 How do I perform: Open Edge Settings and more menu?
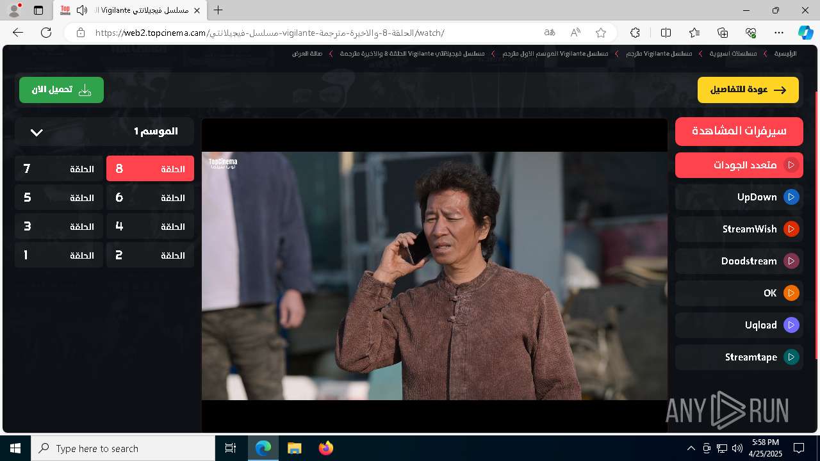(x=779, y=33)
